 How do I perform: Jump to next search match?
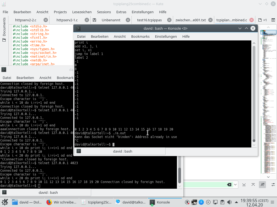244,185
